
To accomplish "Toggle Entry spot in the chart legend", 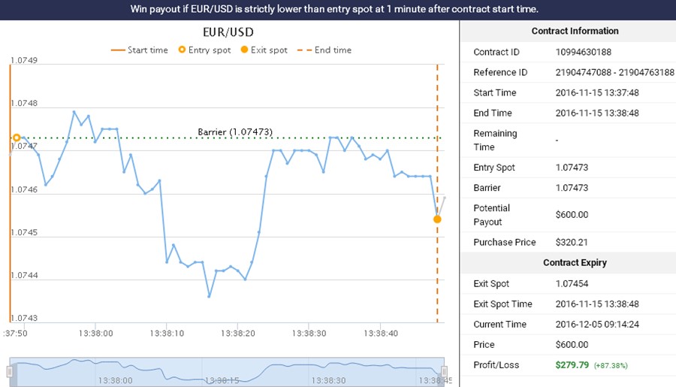I will click(x=205, y=50).
